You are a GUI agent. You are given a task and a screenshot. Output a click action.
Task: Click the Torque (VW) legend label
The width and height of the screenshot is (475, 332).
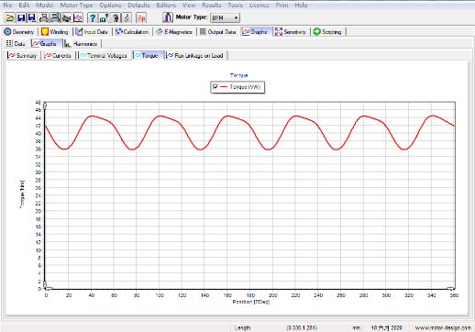(245, 87)
